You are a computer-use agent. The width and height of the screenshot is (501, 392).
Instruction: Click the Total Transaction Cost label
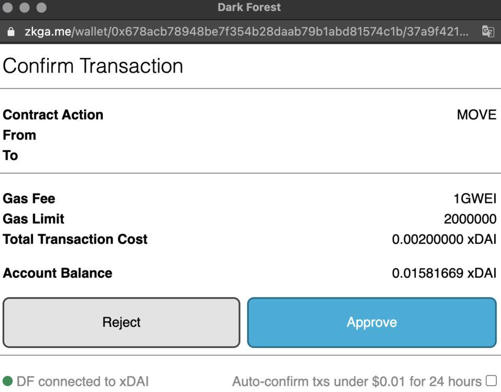(75, 240)
